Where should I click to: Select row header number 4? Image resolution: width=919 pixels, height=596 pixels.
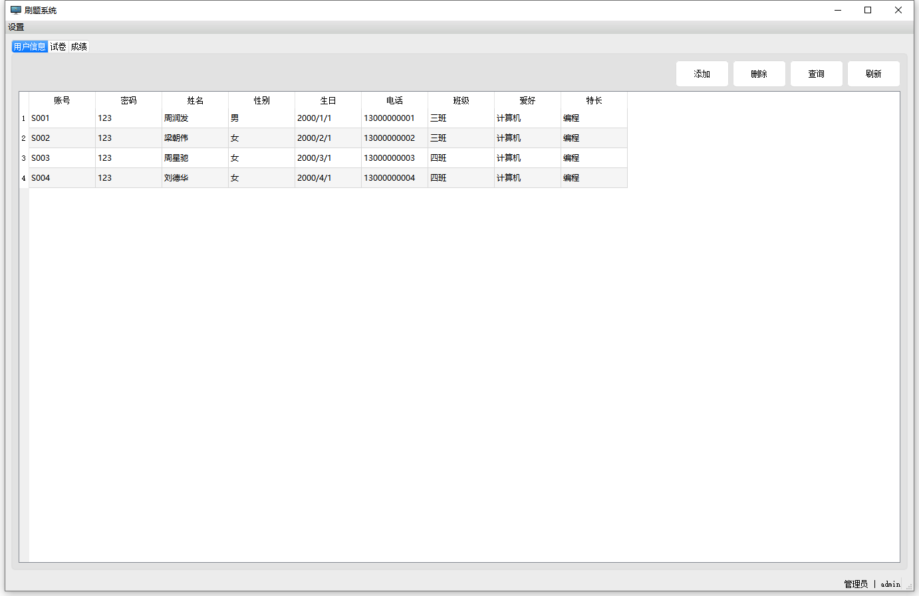[x=24, y=178]
